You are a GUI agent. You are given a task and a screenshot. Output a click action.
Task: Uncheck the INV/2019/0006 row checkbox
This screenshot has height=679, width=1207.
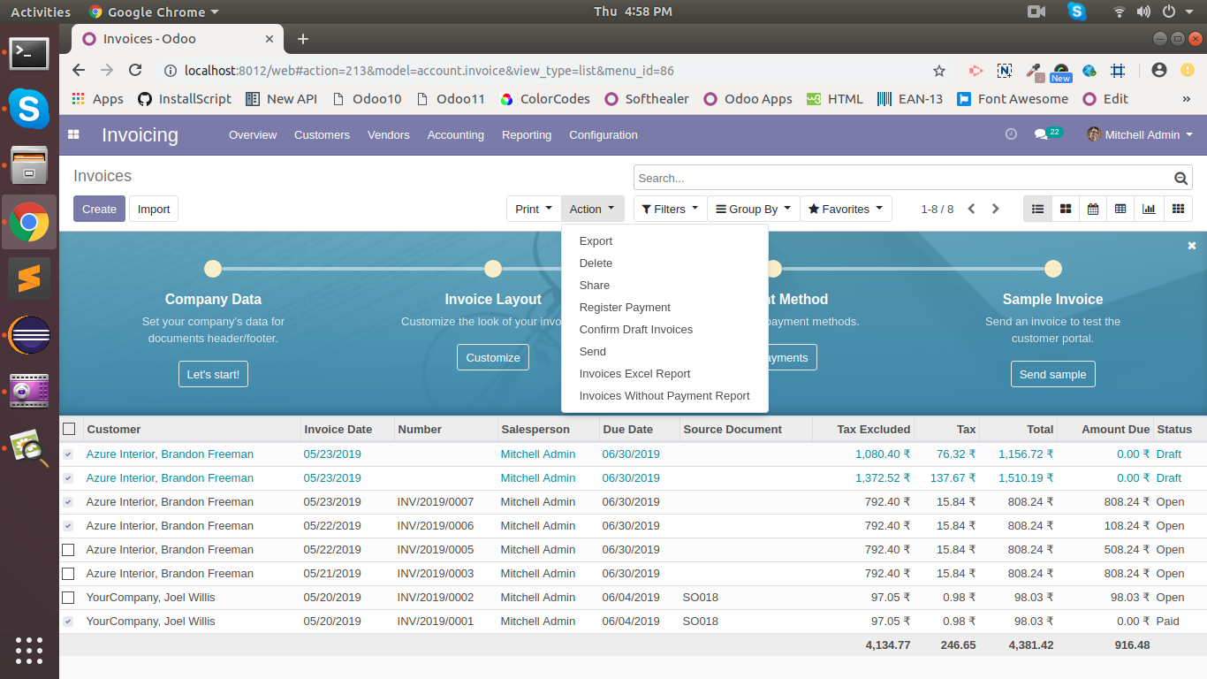point(69,525)
